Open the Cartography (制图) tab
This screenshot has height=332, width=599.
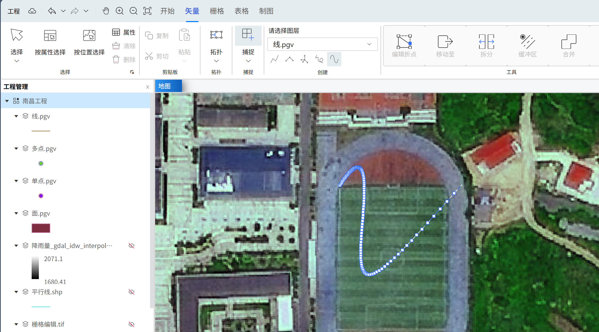[x=266, y=11]
